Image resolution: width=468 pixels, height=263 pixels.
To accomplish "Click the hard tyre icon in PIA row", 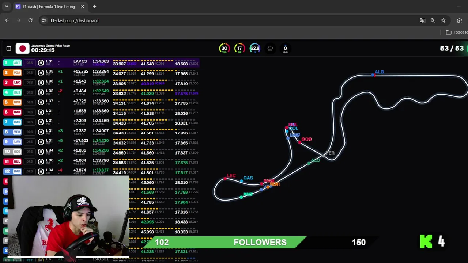I will pyautogui.click(x=41, y=73).
